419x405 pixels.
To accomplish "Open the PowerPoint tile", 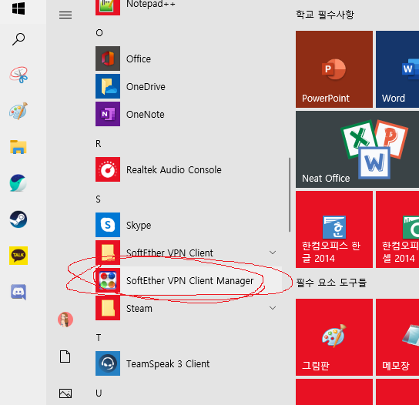I will (334, 69).
